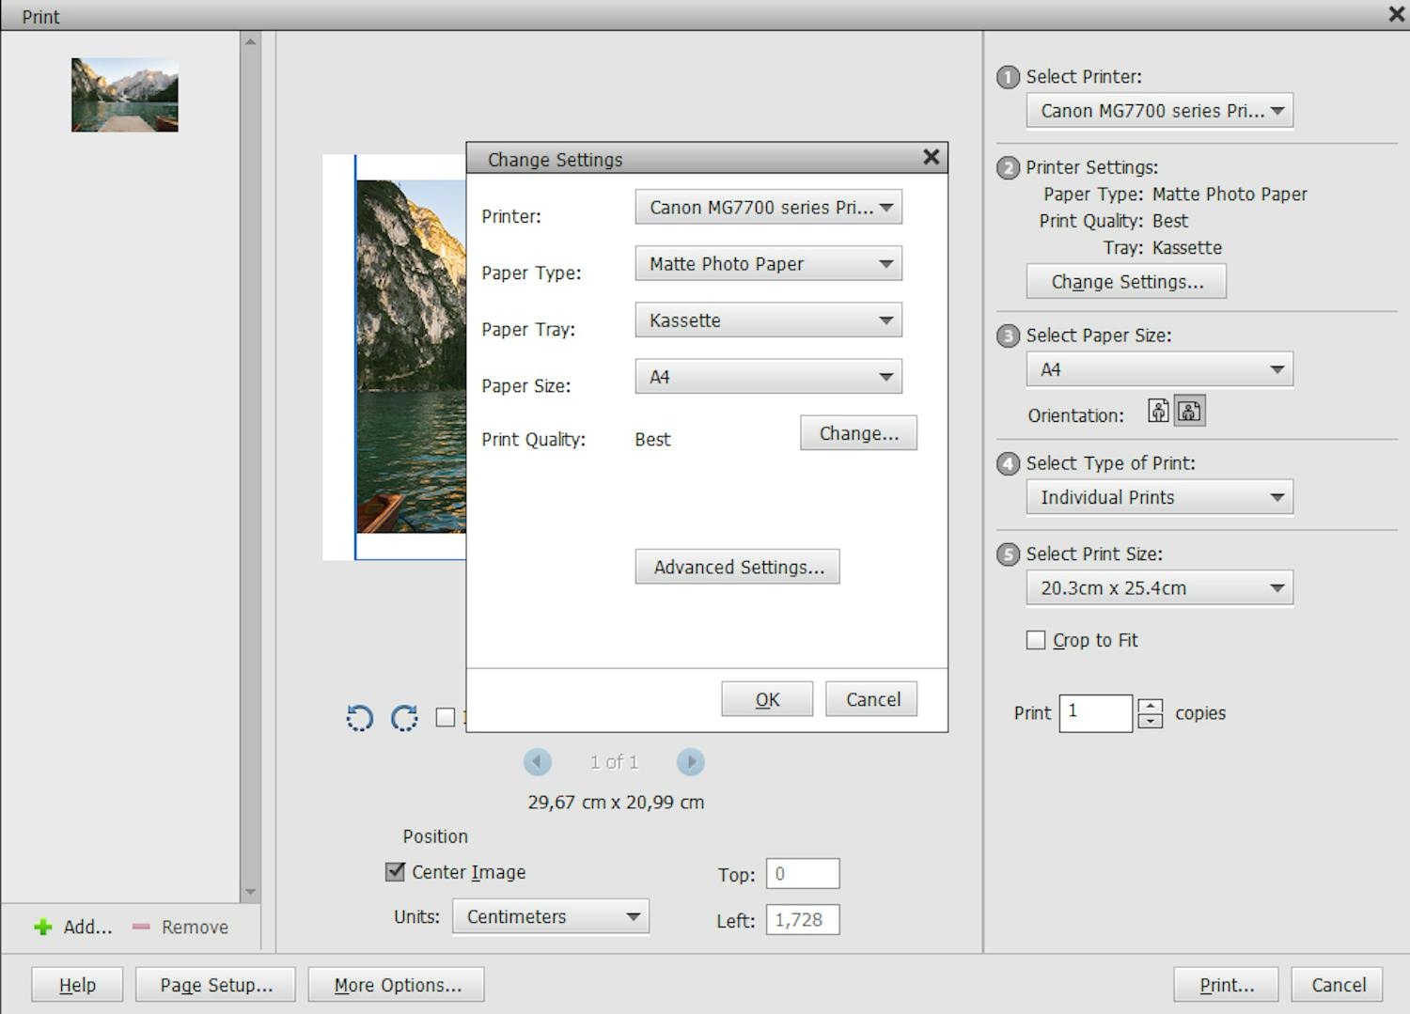Confirm changes with OK
The height and width of the screenshot is (1014, 1410).
pos(766,698)
